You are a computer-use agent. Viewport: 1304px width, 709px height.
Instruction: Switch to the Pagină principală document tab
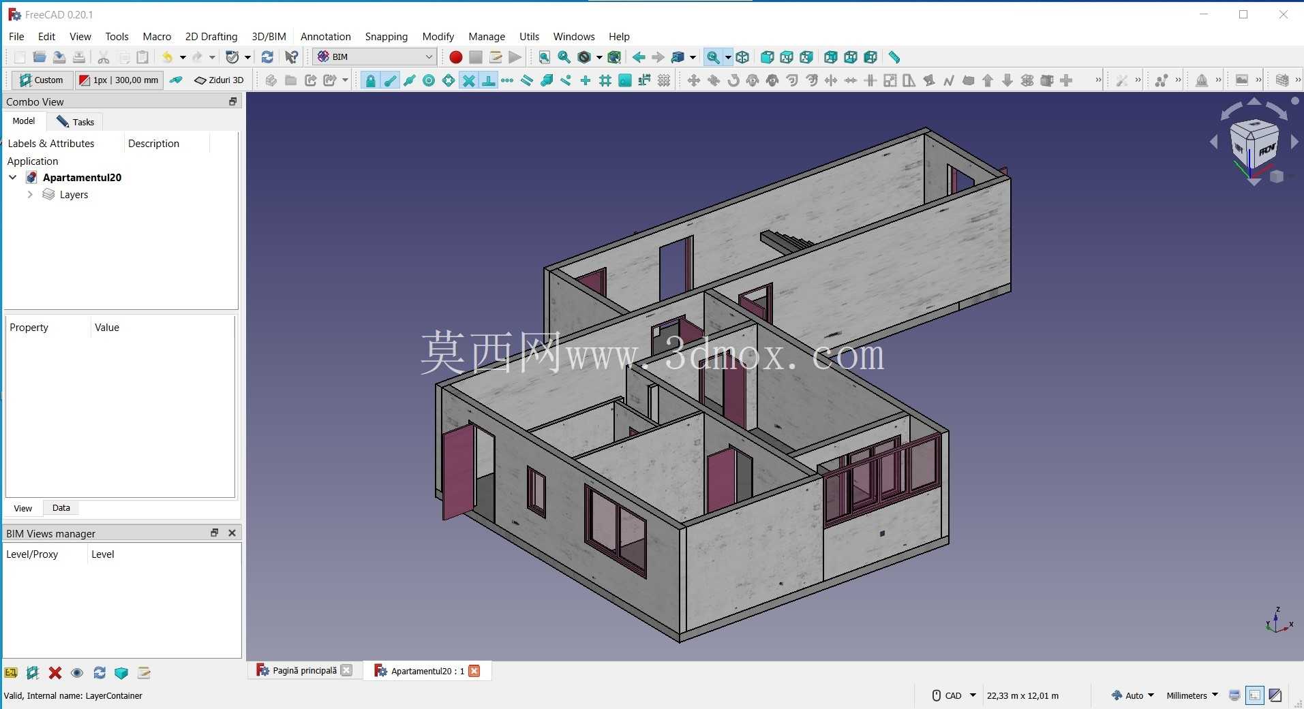click(304, 671)
